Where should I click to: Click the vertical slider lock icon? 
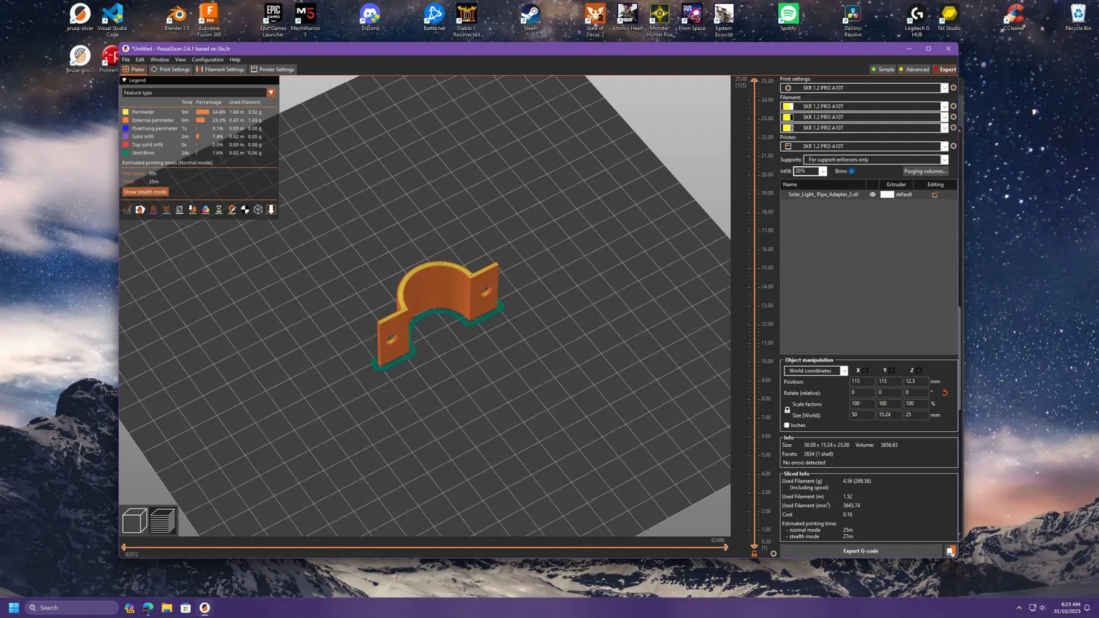point(754,553)
